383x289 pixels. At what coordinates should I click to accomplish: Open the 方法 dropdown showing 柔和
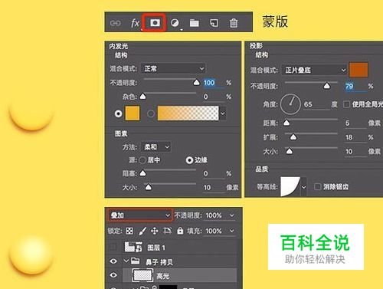pyautogui.click(x=155, y=147)
